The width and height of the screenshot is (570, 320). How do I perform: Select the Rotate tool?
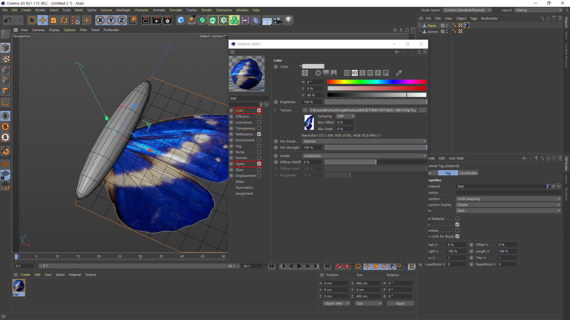point(64,20)
